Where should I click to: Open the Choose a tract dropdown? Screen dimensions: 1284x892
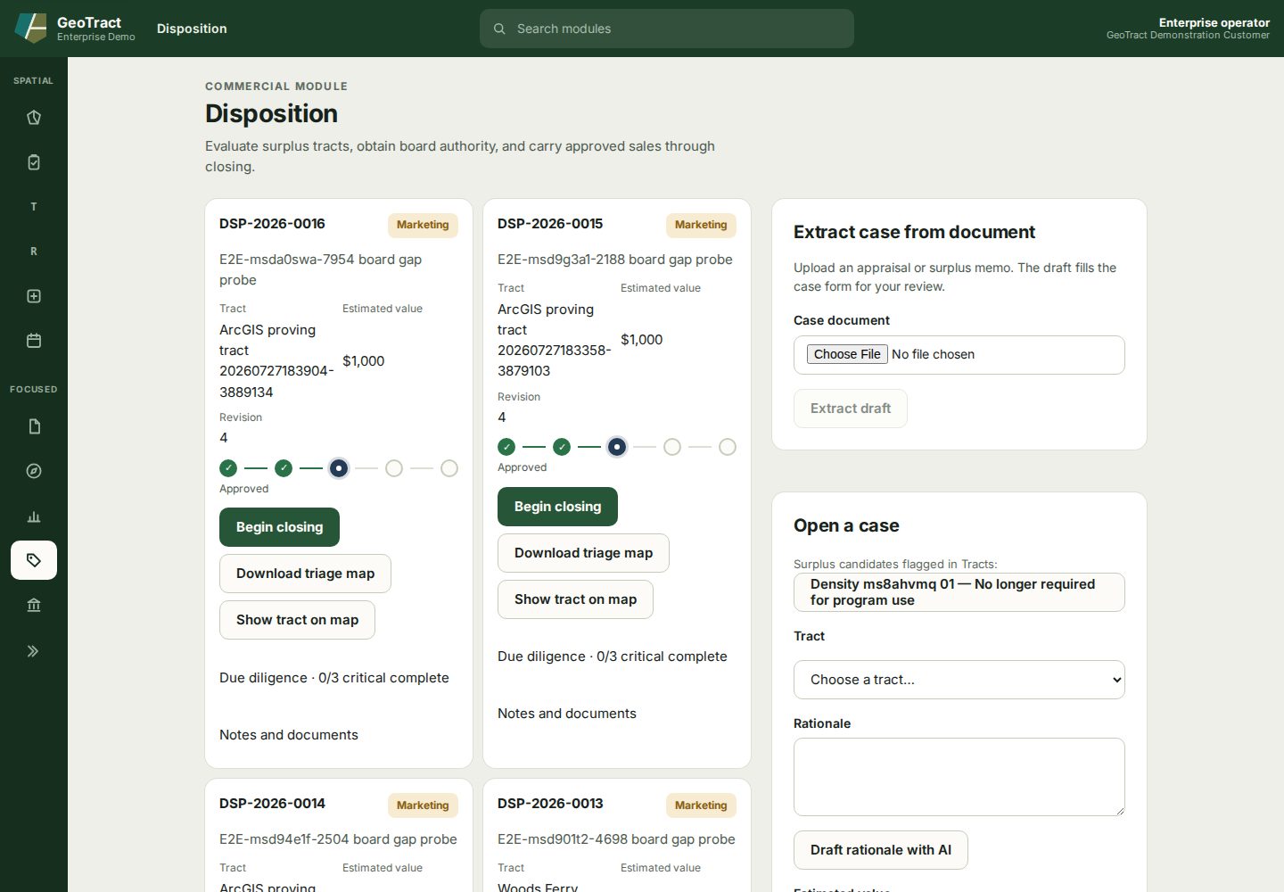[959, 680]
